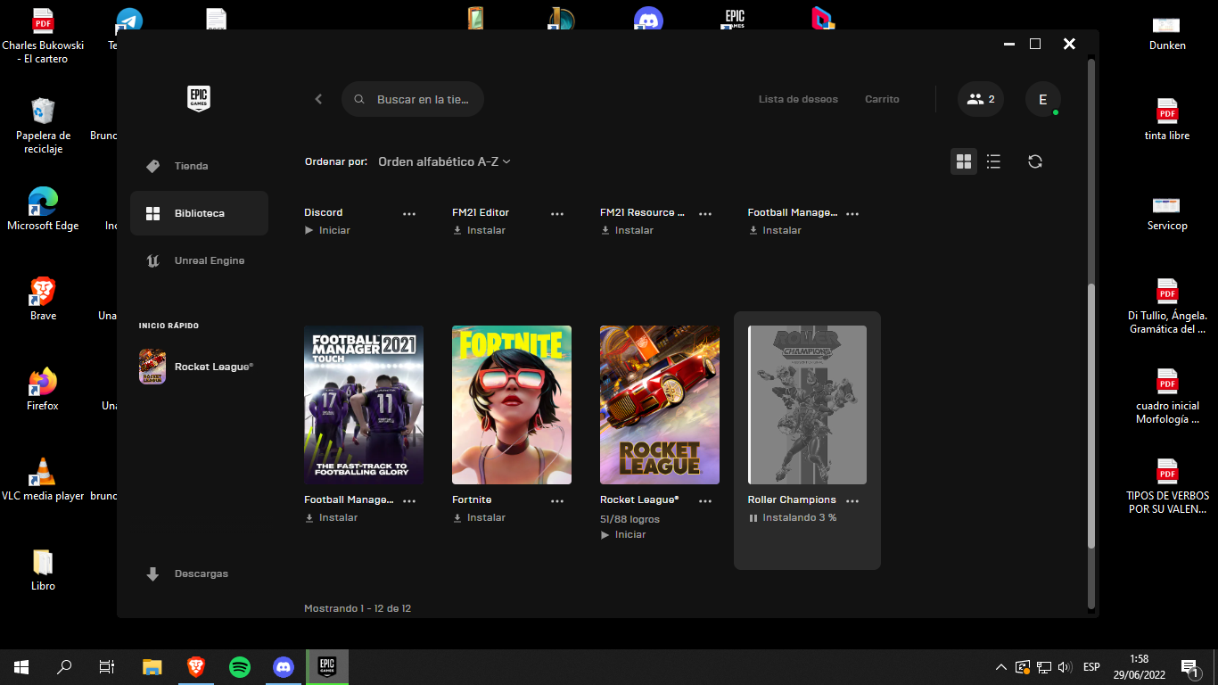Click Epic Games taskbar icon

pos(327,666)
